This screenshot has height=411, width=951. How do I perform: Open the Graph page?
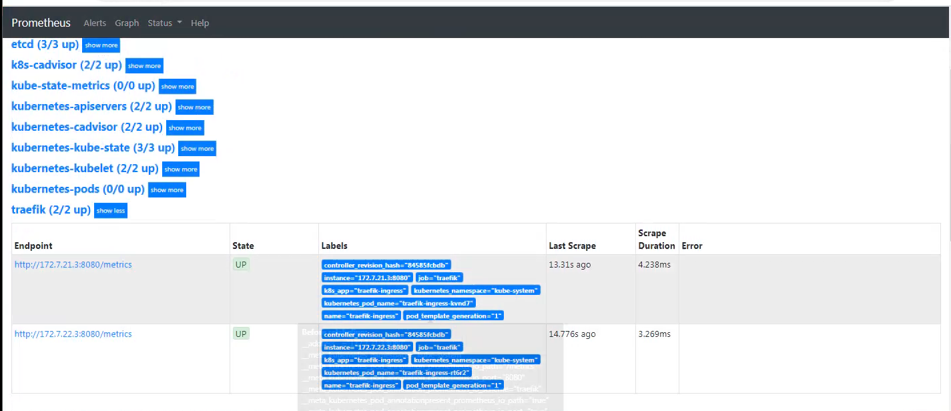(127, 23)
